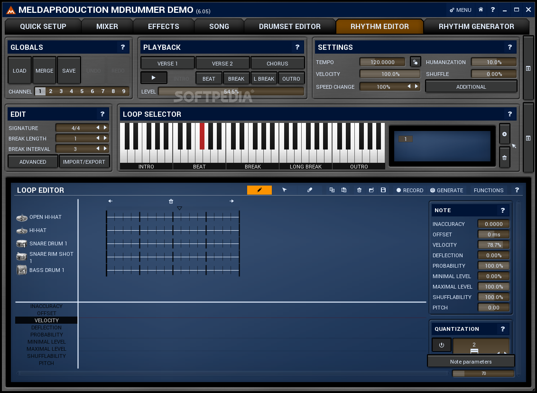
Task: Toggle the Beat playback button
Action: pos(209,78)
